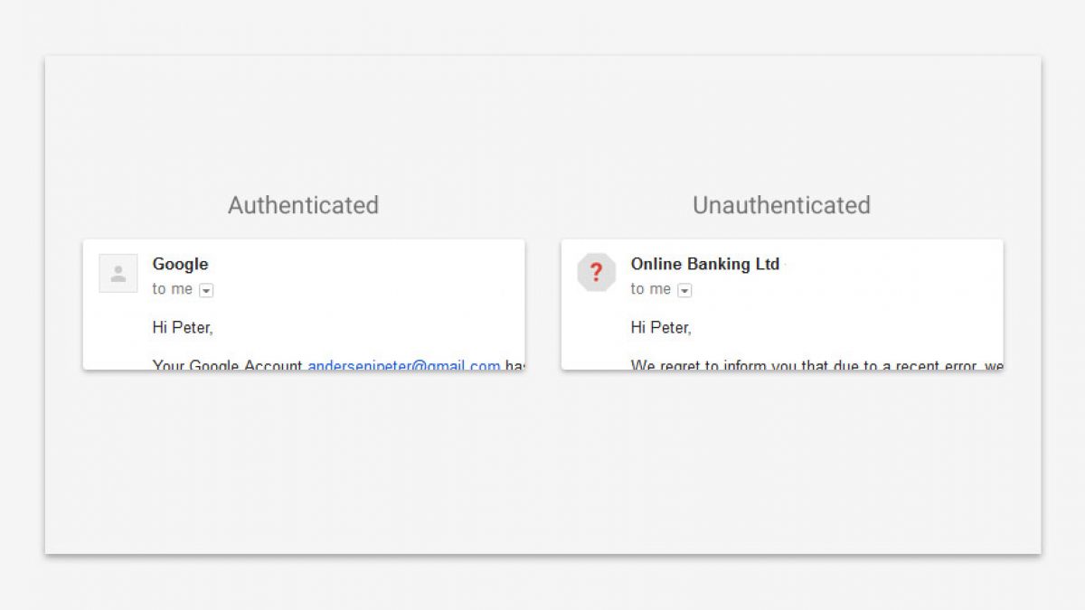
Task: Expand details arrow under Google sender
Action: pos(206,290)
